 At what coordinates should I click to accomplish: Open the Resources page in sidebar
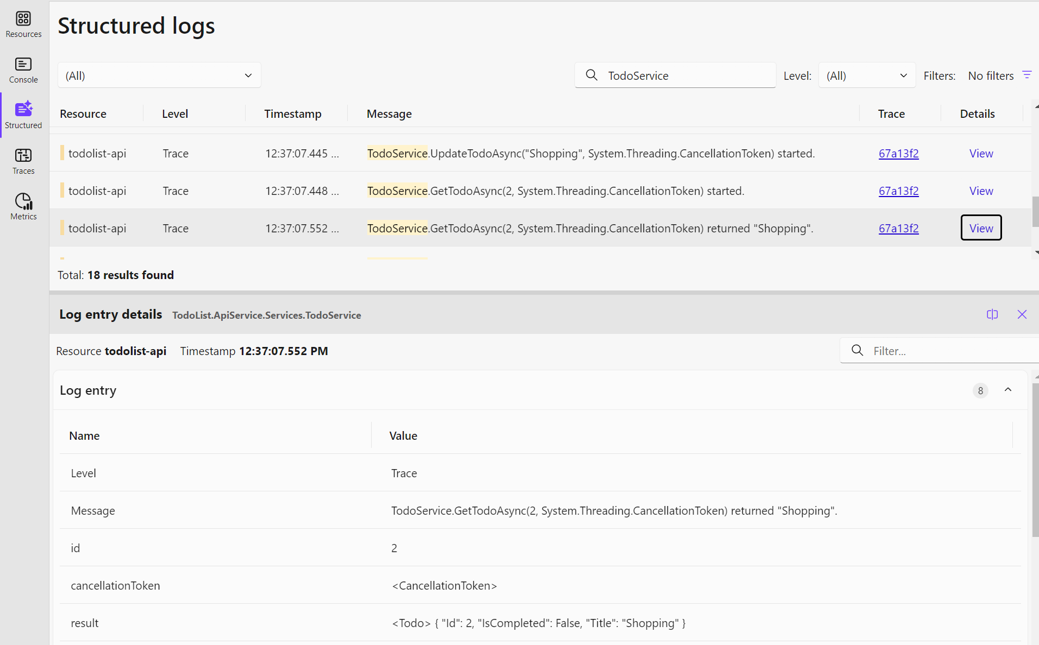point(23,24)
